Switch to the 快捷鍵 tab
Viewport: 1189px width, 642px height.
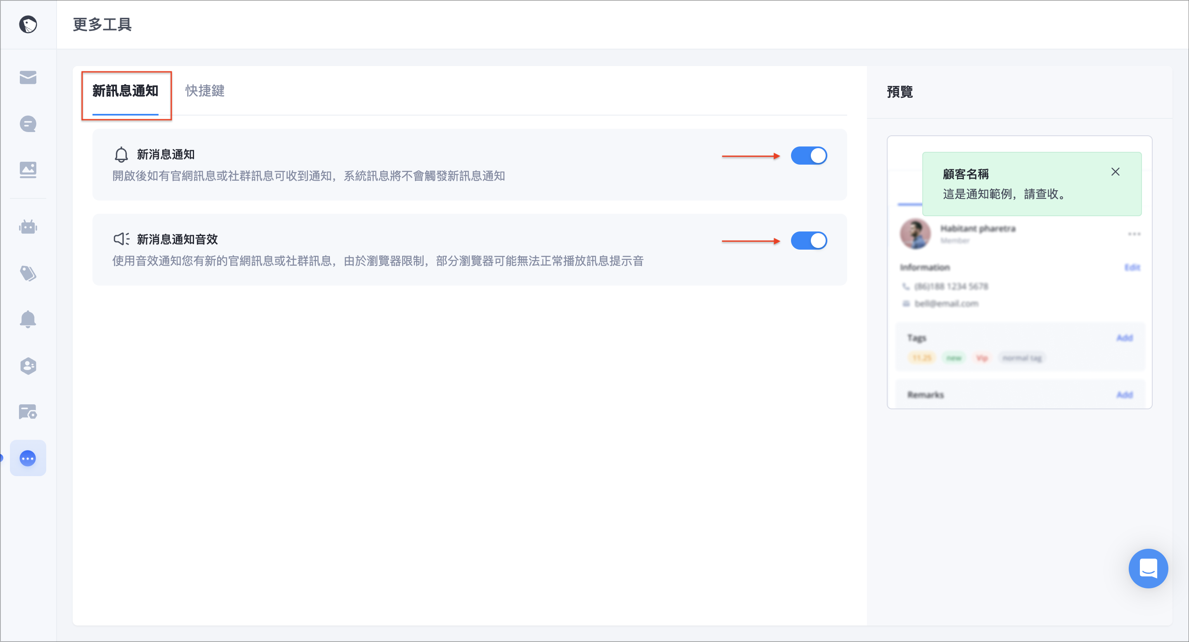click(x=205, y=91)
